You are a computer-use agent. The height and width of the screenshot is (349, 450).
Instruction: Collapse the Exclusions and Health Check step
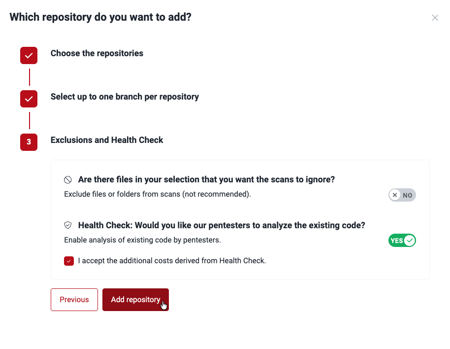[107, 140]
